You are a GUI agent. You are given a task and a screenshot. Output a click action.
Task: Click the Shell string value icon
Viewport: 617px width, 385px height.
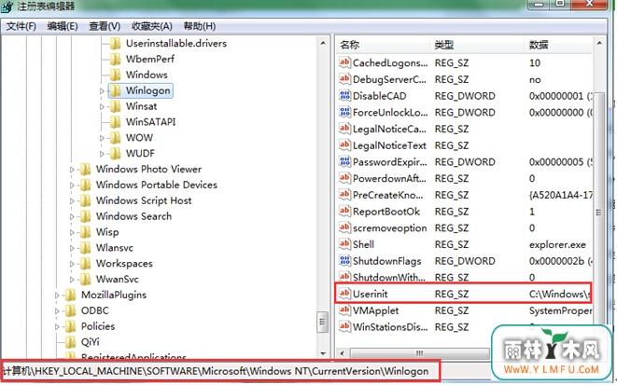344,244
